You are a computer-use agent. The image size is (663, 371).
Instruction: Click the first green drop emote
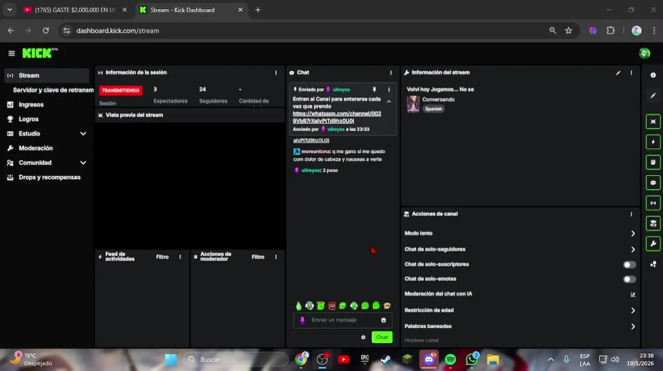click(298, 306)
